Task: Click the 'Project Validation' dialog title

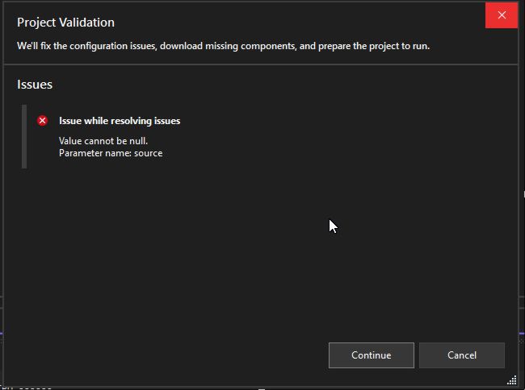Action: (x=65, y=23)
